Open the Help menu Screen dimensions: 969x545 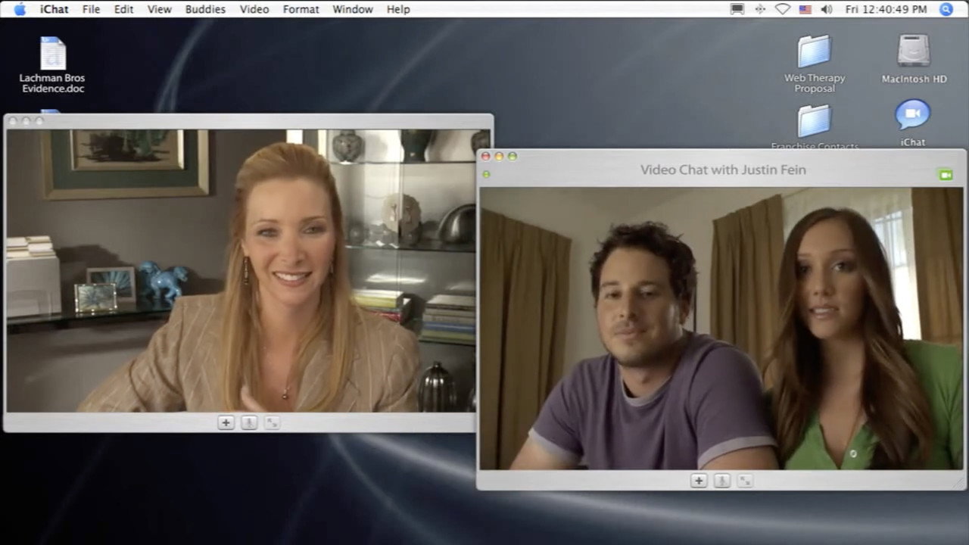(398, 9)
